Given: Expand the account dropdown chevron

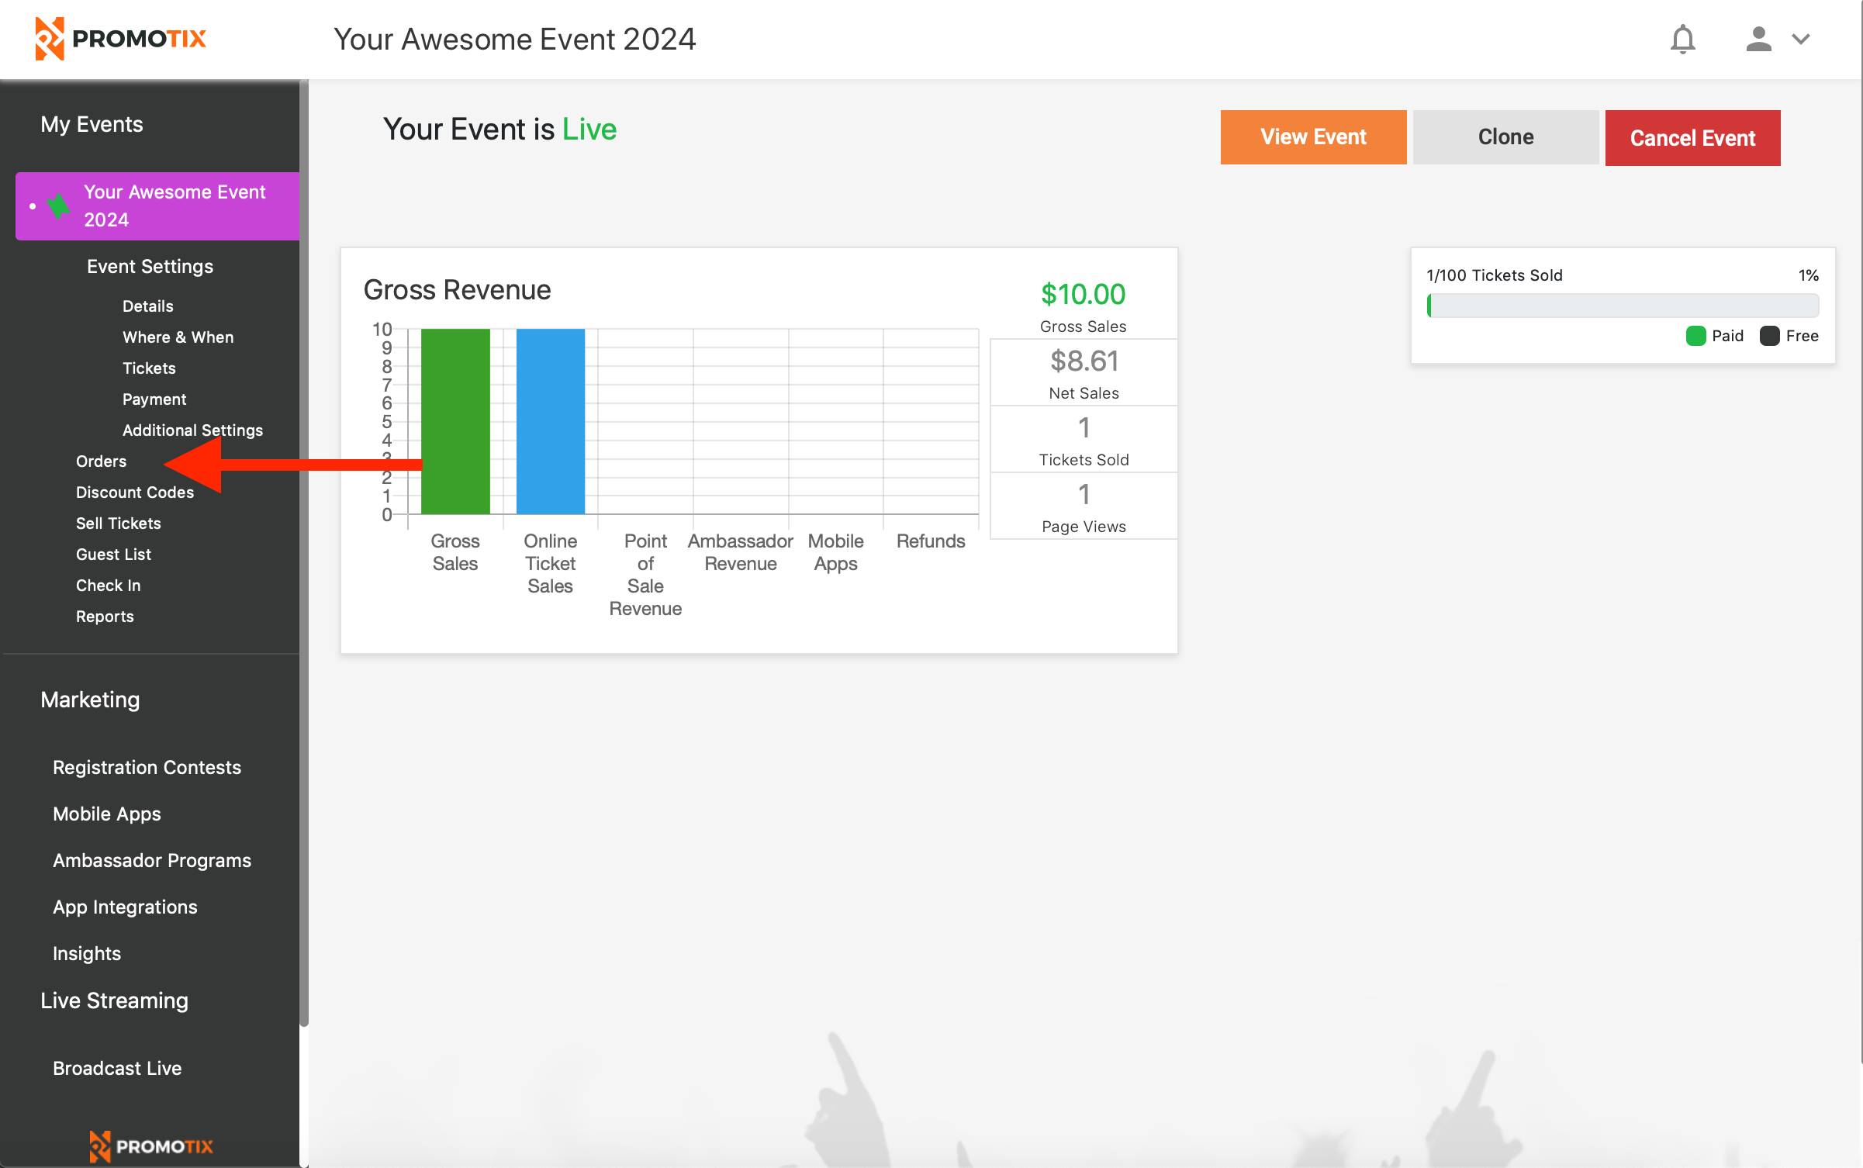Looking at the screenshot, I should 1801,39.
